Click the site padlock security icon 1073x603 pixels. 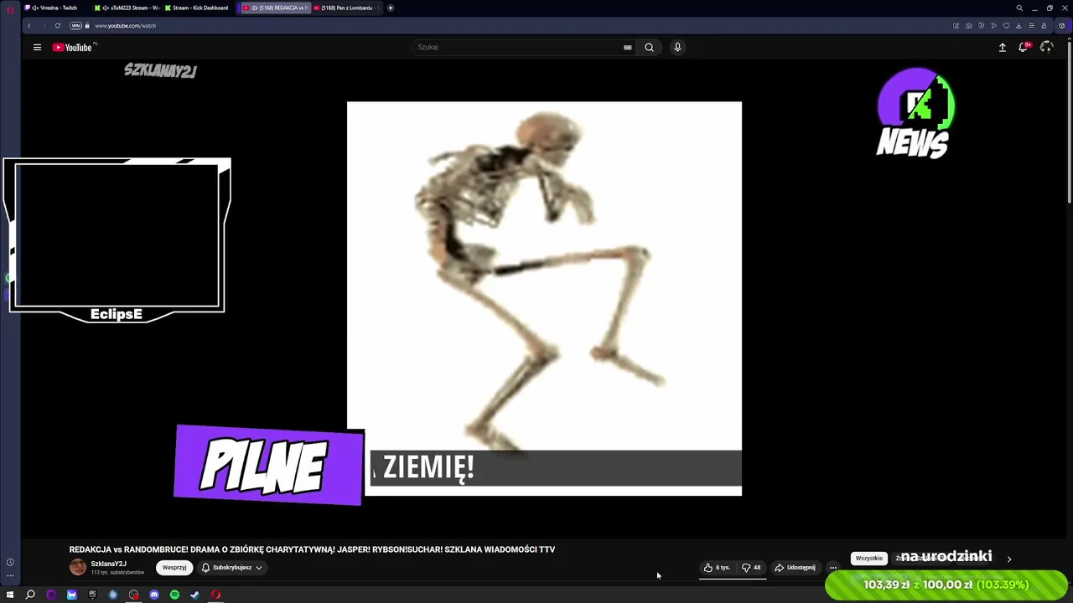coord(87,25)
